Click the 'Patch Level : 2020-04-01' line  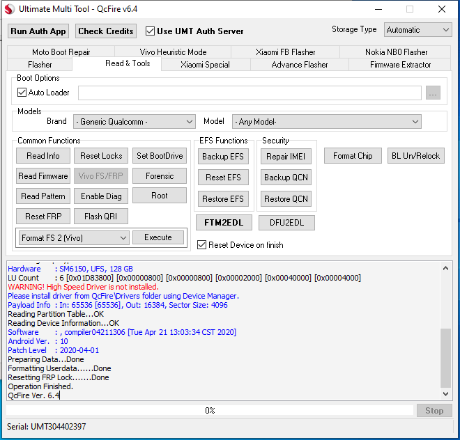pos(54,350)
